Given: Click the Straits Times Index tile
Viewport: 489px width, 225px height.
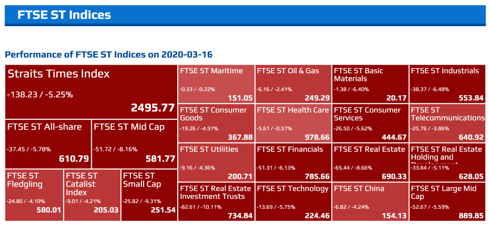Looking at the screenshot, I should (91, 92).
